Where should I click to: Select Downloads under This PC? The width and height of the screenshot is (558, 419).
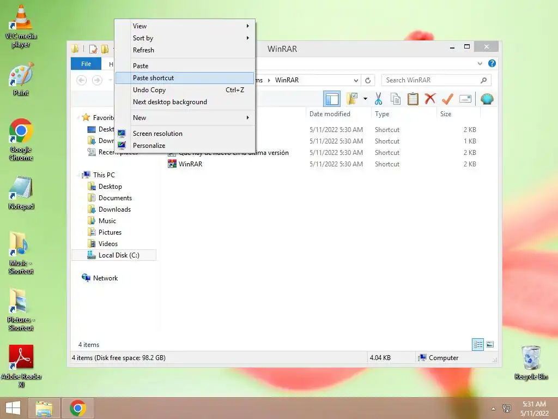click(114, 209)
